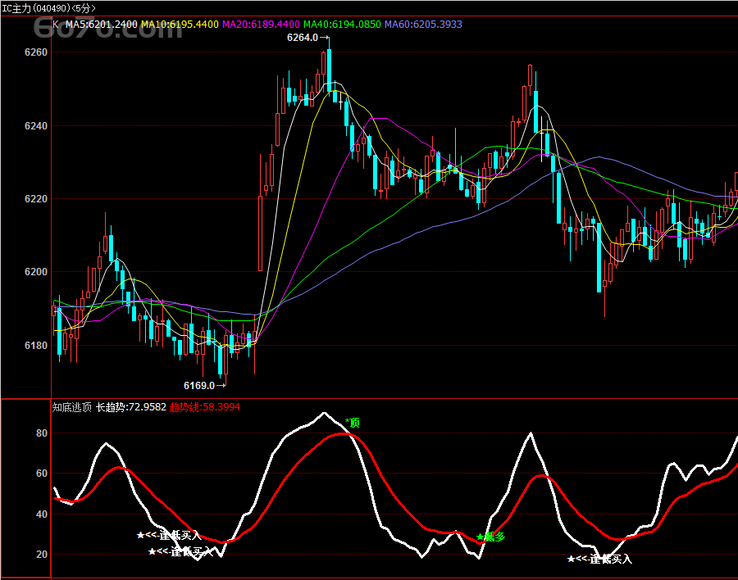Click the upper-left ★<<-逢低买入 buy marker
The image size is (738, 580).
click(x=168, y=535)
